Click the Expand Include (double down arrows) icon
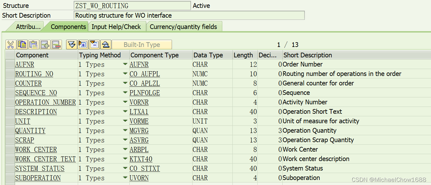 [72, 44]
